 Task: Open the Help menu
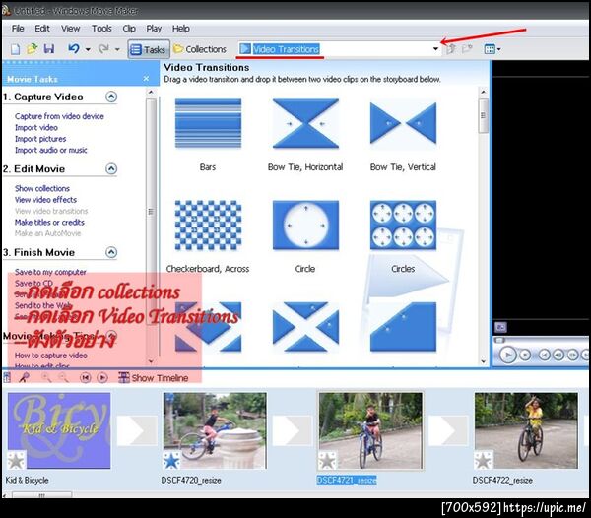(x=181, y=29)
